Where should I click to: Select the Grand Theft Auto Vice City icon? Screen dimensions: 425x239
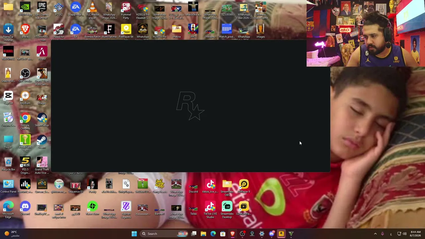point(42,165)
